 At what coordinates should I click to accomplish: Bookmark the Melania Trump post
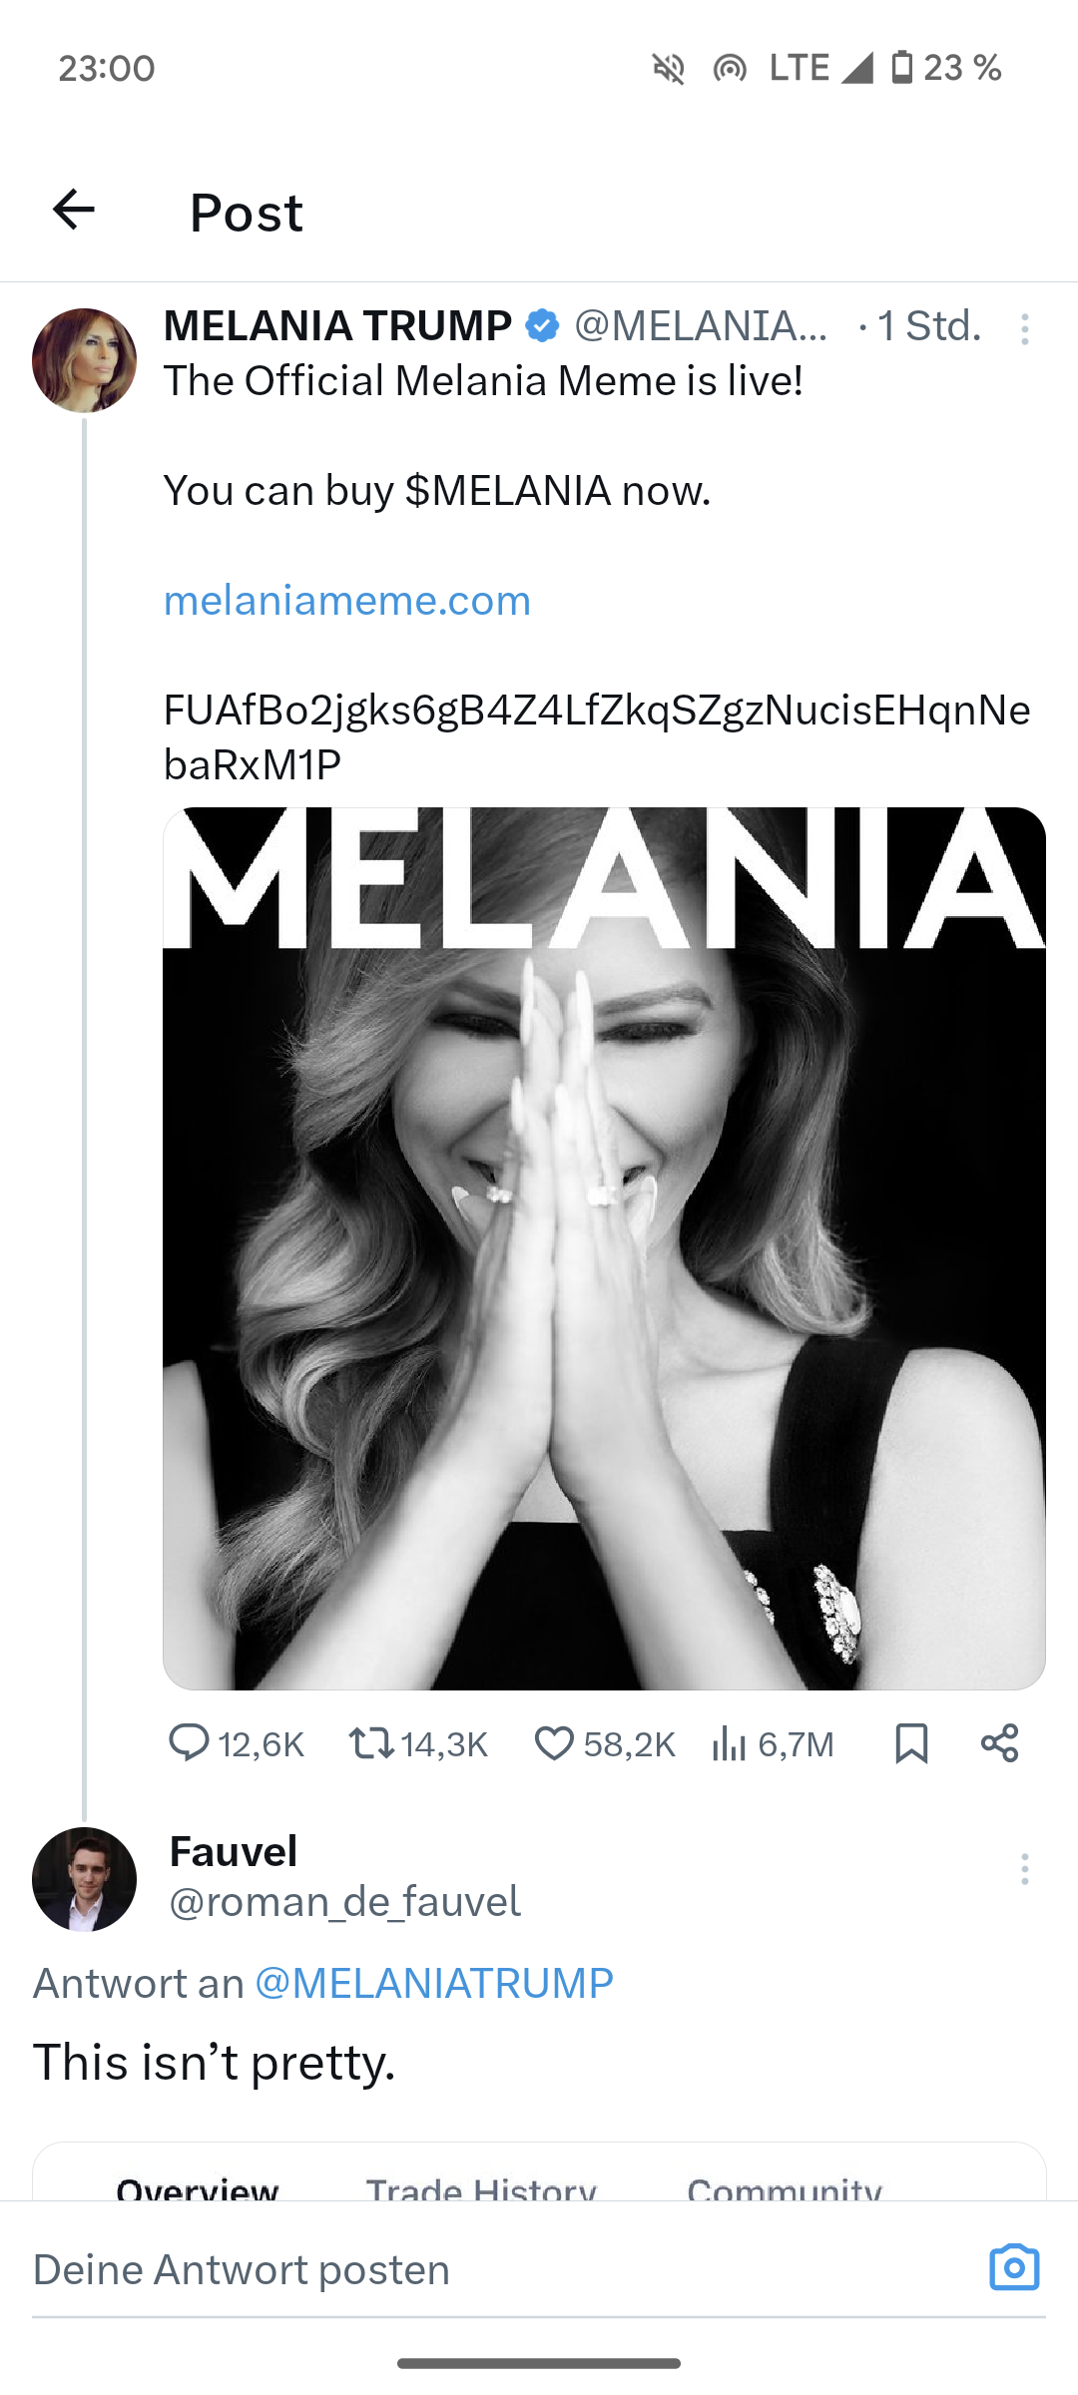[x=911, y=1742]
